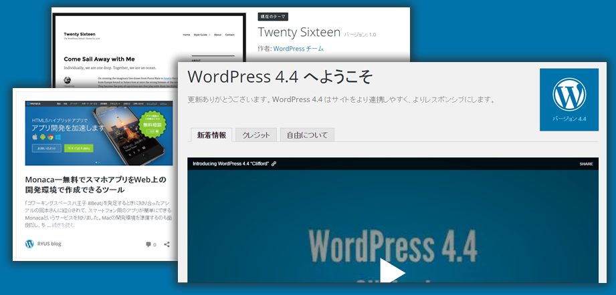Click the Monaca banner thumbnail image
Screen dimensions: 616x295
point(98,133)
